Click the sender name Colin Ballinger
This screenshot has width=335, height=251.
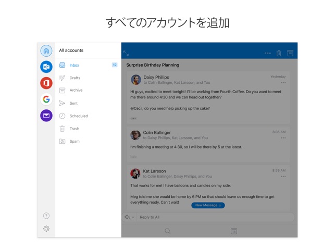(157, 132)
